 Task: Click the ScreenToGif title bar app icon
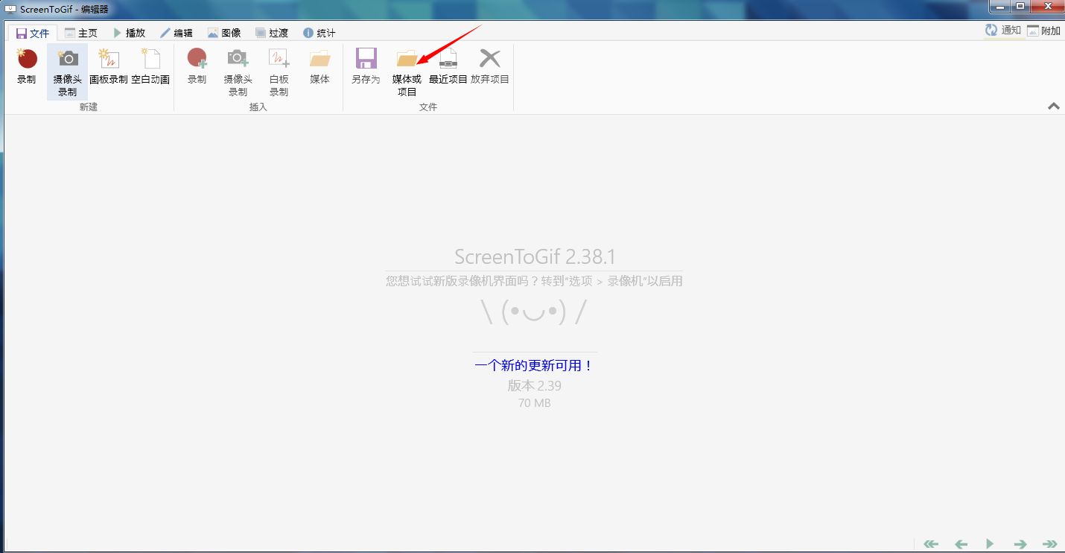(10, 9)
